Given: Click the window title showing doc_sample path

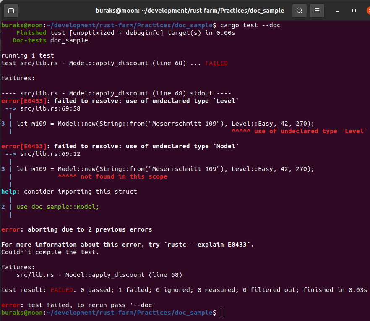Looking at the screenshot, I should click(190, 11).
